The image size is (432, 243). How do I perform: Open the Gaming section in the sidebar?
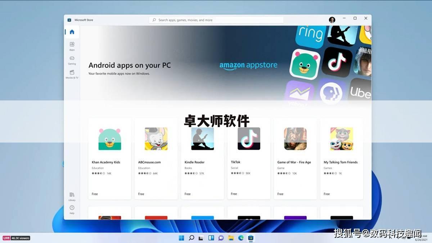(72, 60)
